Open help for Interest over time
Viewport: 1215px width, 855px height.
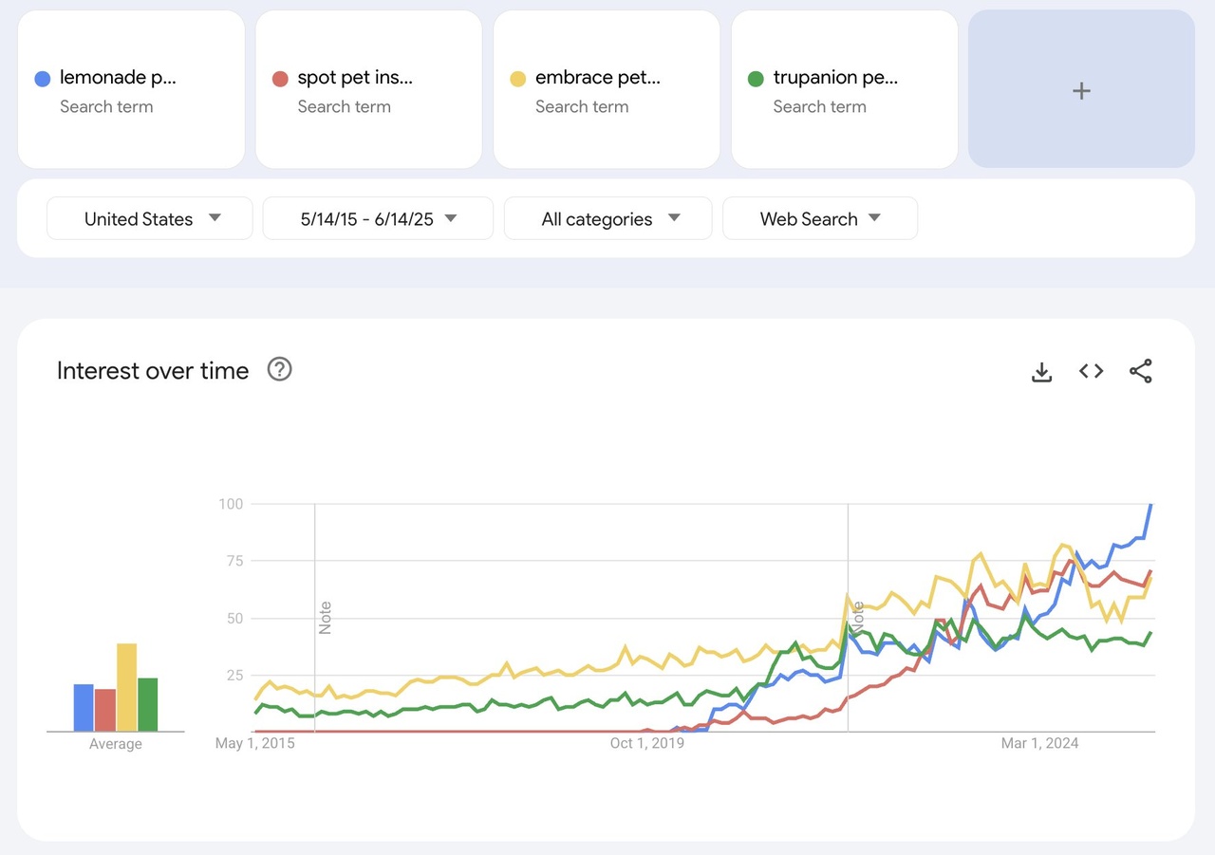click(279, 369)
